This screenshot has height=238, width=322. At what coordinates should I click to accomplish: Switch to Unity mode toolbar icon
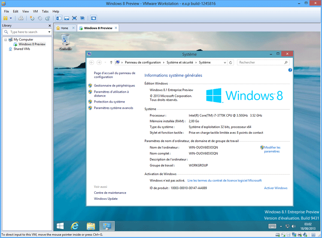pos(82,18)
